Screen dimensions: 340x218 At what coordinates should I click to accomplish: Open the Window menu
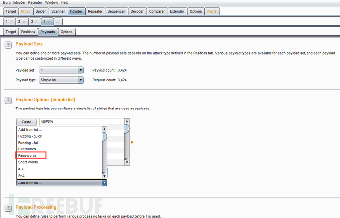click(x=51, y=2)
